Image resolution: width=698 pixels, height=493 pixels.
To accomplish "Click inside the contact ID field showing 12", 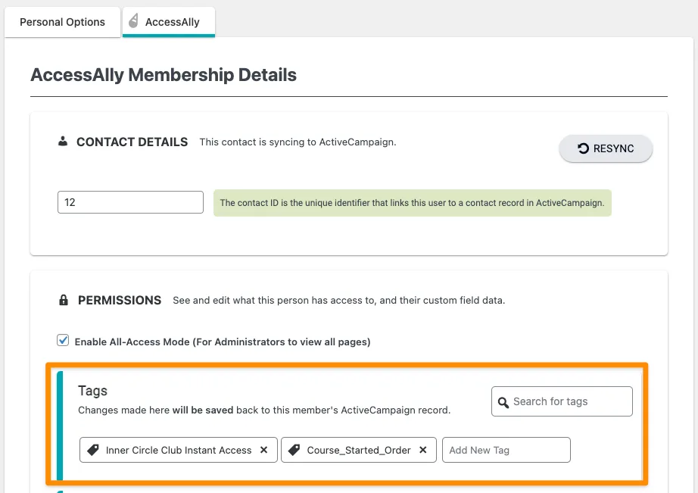I will click(x=129, y=202).
